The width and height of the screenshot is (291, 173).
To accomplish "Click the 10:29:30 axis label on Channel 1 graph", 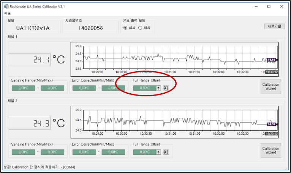I will tap(97, 72).
